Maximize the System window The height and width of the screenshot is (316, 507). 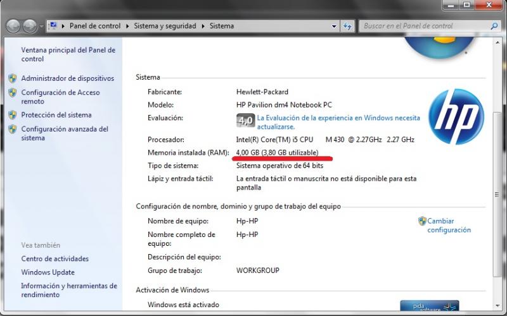467,4
